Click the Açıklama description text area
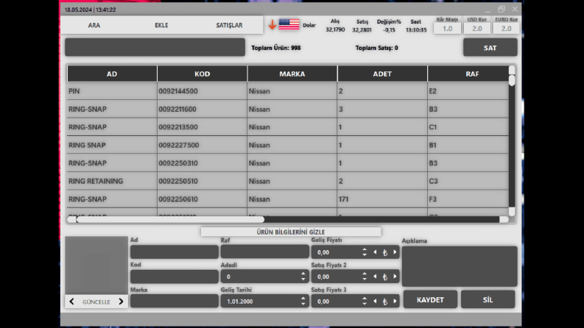584x328 pixels. point(460,266)
